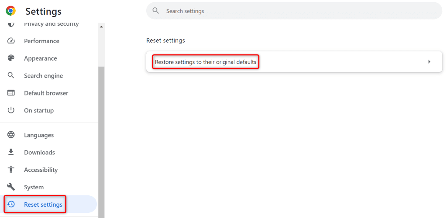Click the Search engine magnifier icon
This screenshot has width=447, height=218.
click(x=11, y=75)
